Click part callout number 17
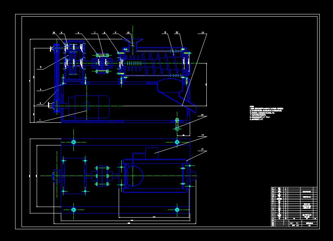 (x=202, y=149)
